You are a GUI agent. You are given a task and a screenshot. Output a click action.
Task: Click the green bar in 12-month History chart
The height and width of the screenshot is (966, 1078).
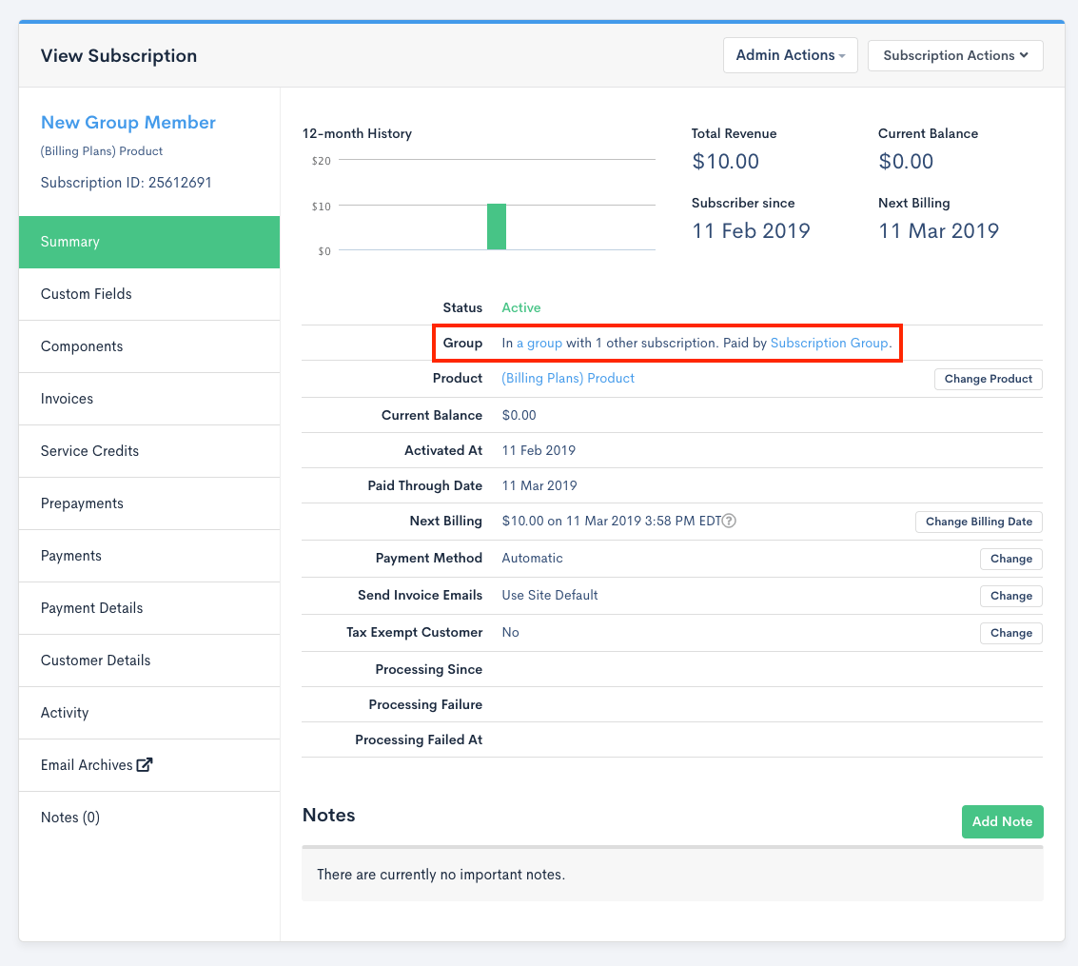click(x=497, y=227)
